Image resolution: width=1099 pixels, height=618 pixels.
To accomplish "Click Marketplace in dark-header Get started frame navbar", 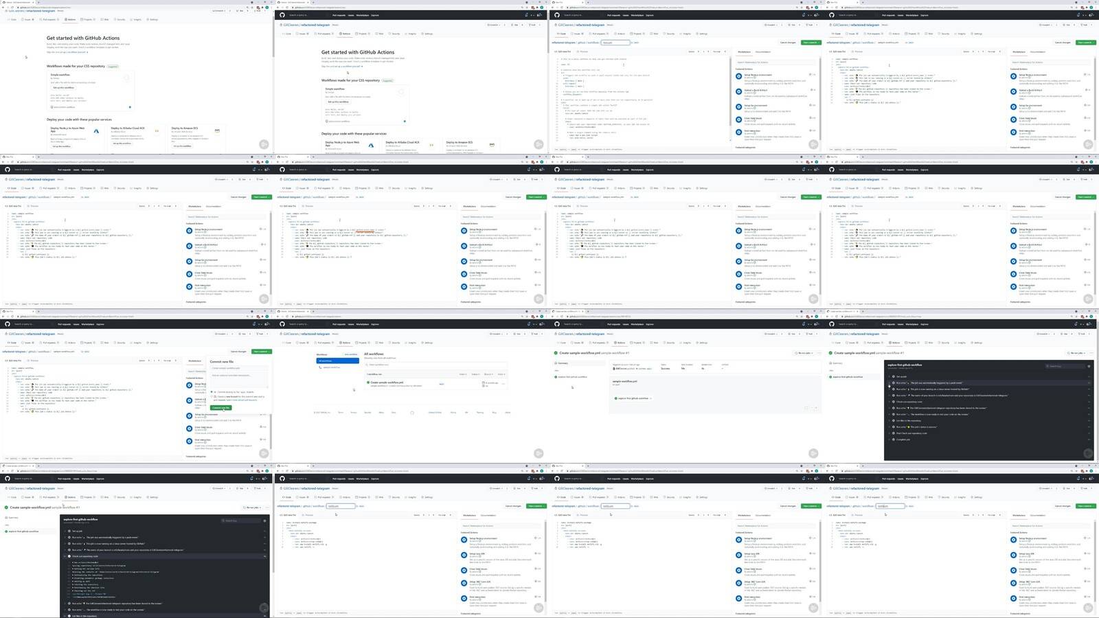I will point(362,14).
